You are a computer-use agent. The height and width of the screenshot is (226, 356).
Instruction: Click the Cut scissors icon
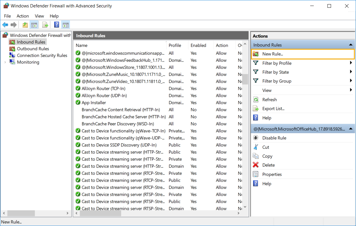[256, 147]
